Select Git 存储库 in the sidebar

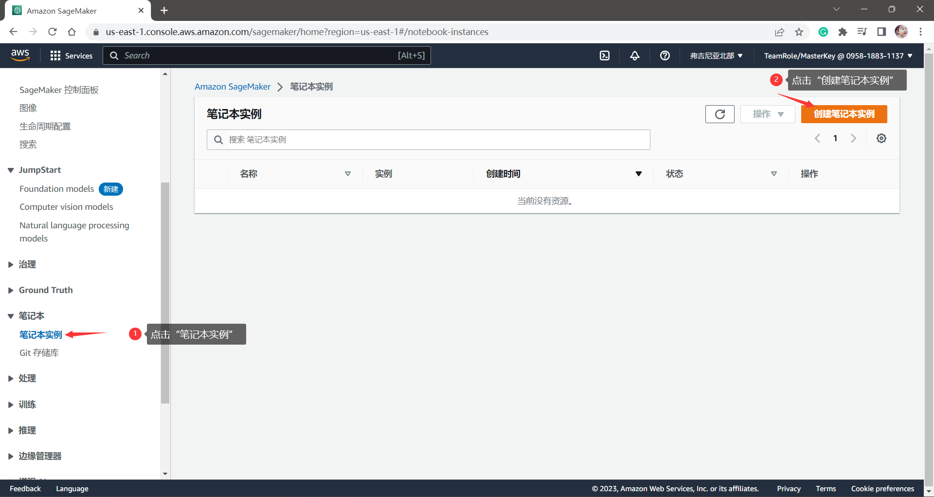(x=39, y=352)
